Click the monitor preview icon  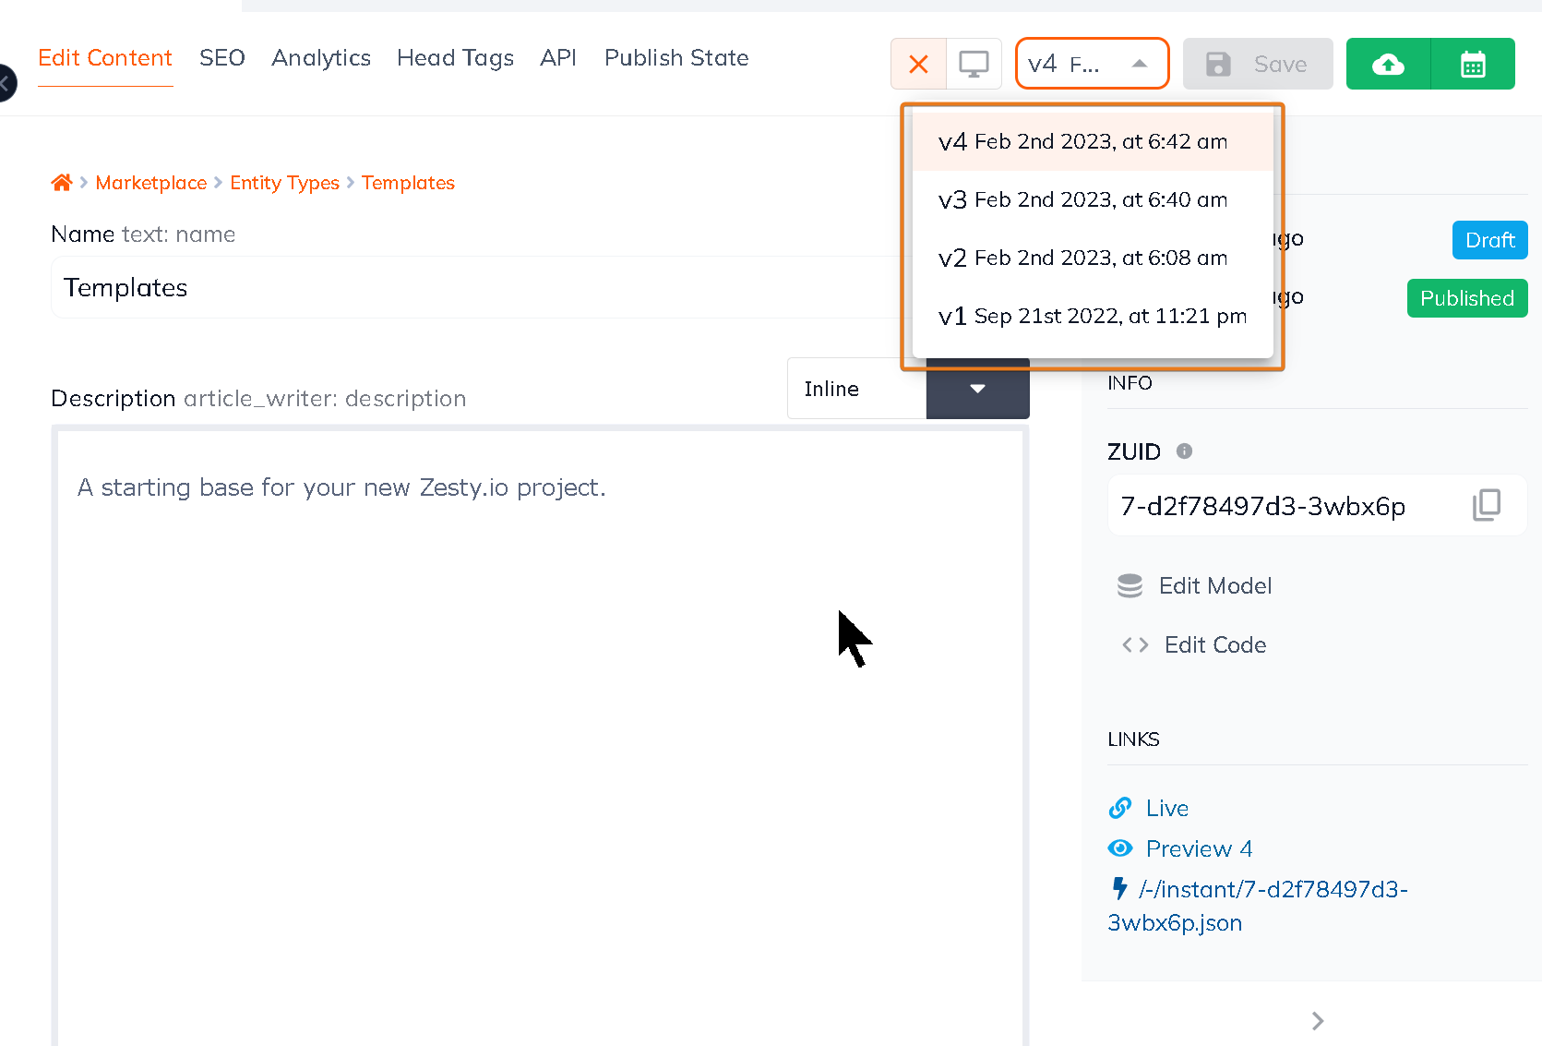point(974,64)
